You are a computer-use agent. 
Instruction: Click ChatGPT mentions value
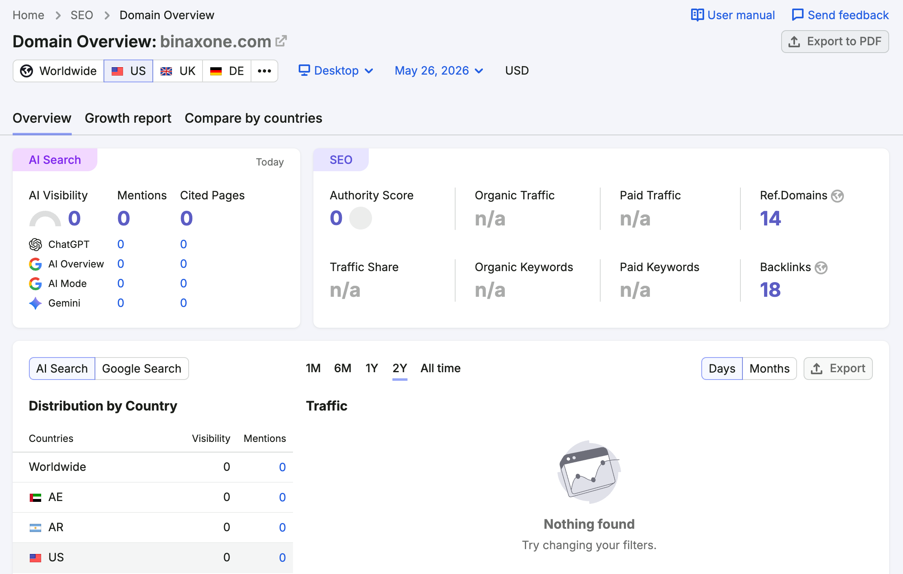pyautogui.click(x=121, y=244)
